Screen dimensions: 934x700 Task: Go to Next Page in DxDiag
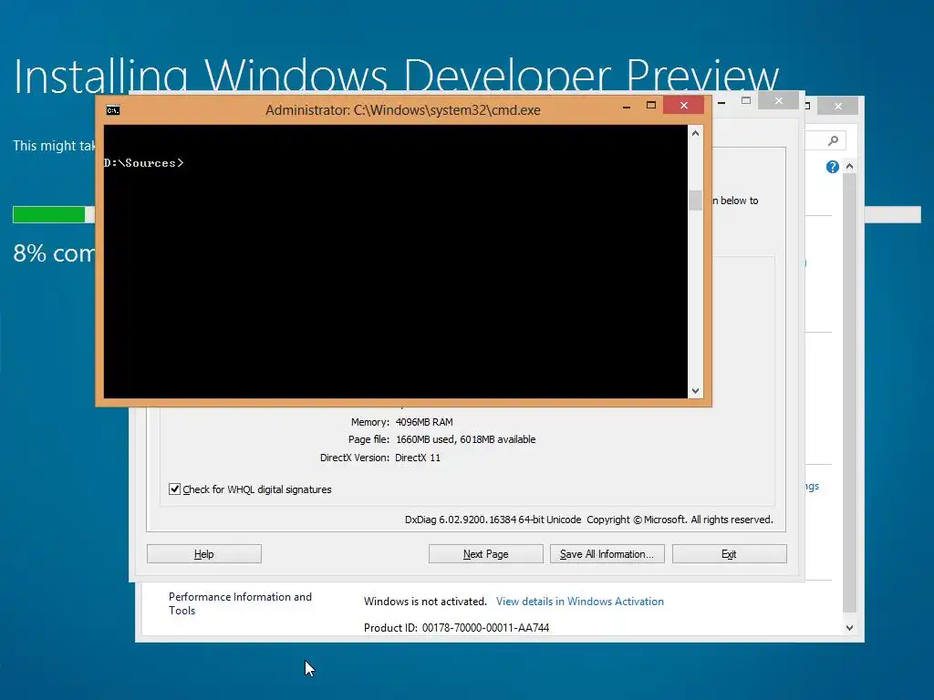[x=485, y=553]
